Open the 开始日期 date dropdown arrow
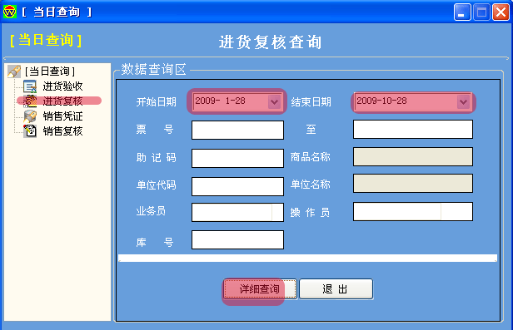The image size is (513, 330). 275,101
